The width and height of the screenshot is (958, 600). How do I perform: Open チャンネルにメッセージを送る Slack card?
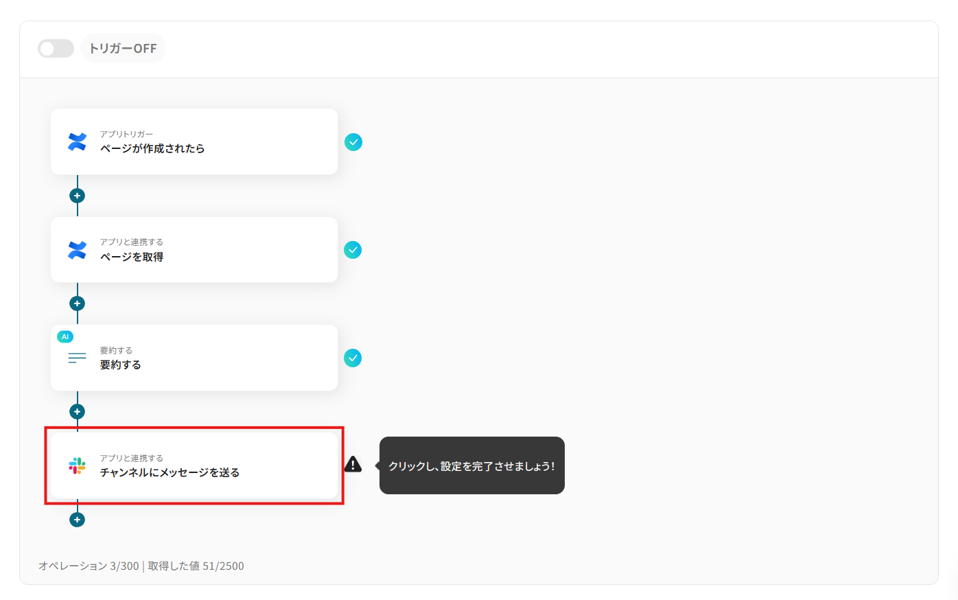194,465
